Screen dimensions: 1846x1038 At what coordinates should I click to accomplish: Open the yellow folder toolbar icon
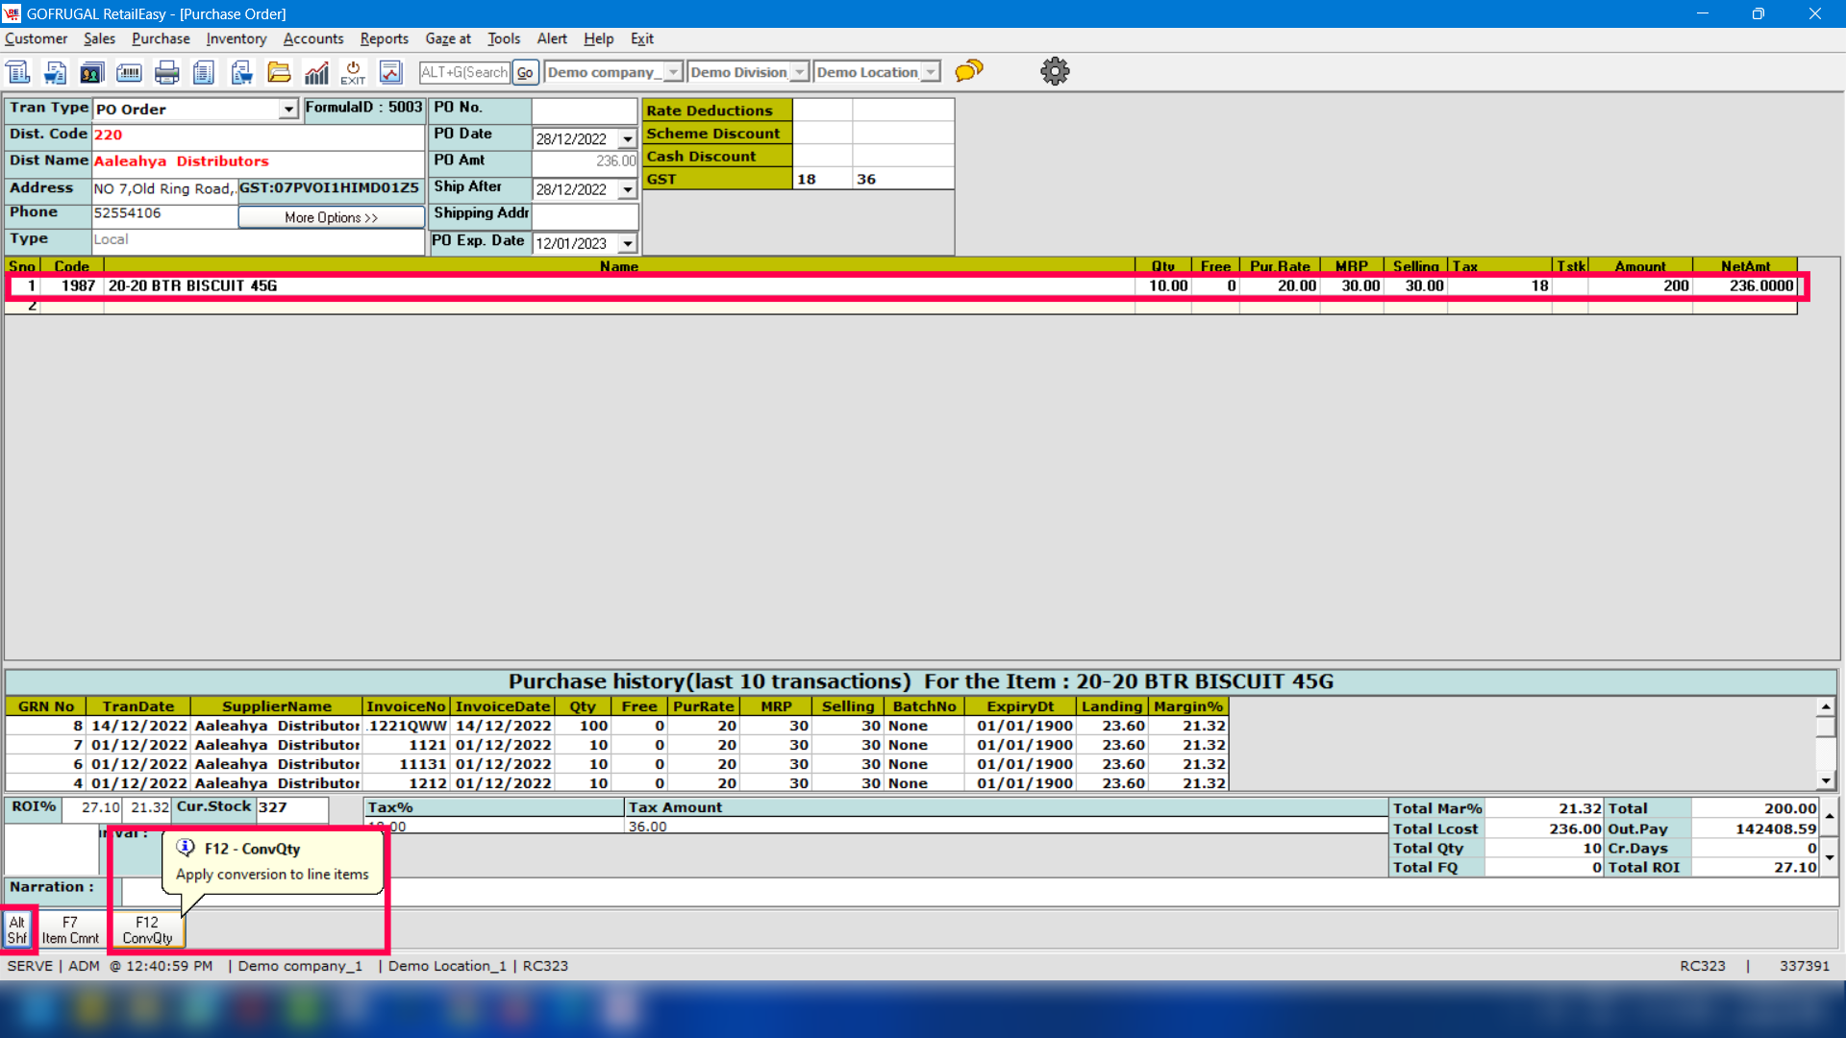279,72
